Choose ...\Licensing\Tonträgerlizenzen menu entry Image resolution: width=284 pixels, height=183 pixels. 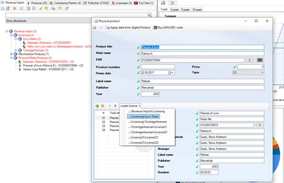pos(147,122)
